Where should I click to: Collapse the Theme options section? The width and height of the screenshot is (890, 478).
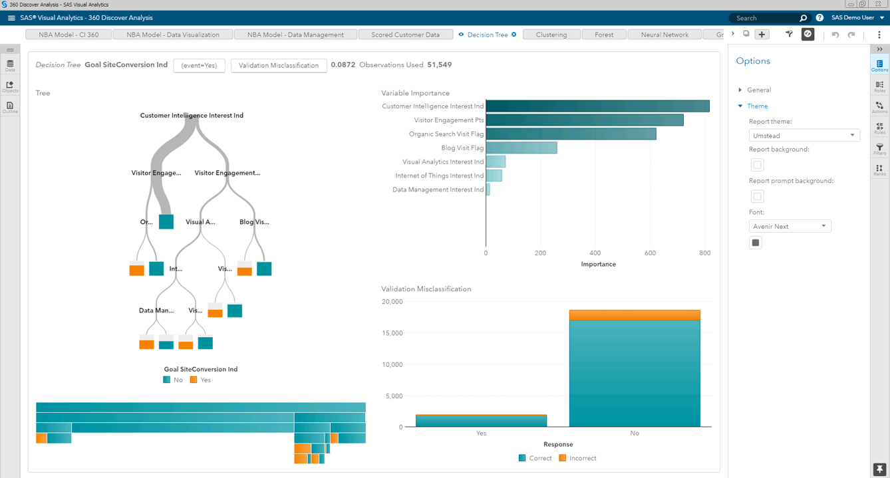[756, 106]
